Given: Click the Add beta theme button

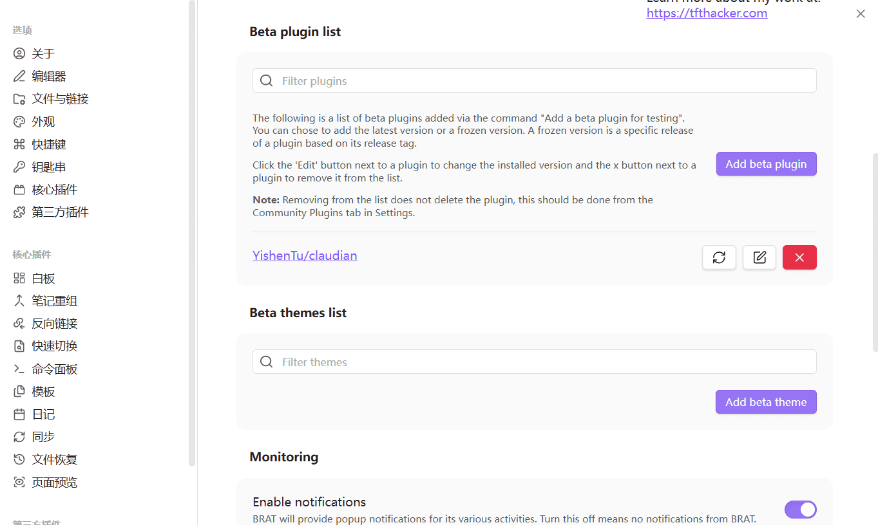Looking at the screenshot, I should coord(766,402).
